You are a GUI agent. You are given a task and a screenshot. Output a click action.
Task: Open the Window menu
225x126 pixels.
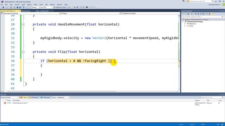click(59, 5)
